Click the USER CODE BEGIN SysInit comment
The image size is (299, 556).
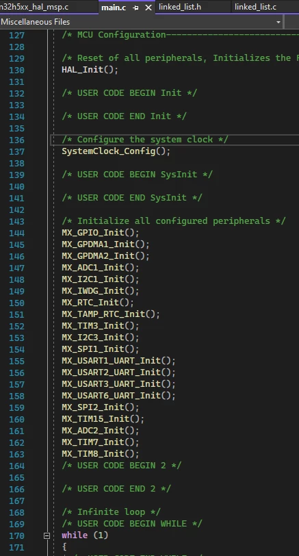pyautogui.click(x=137, y=175)
